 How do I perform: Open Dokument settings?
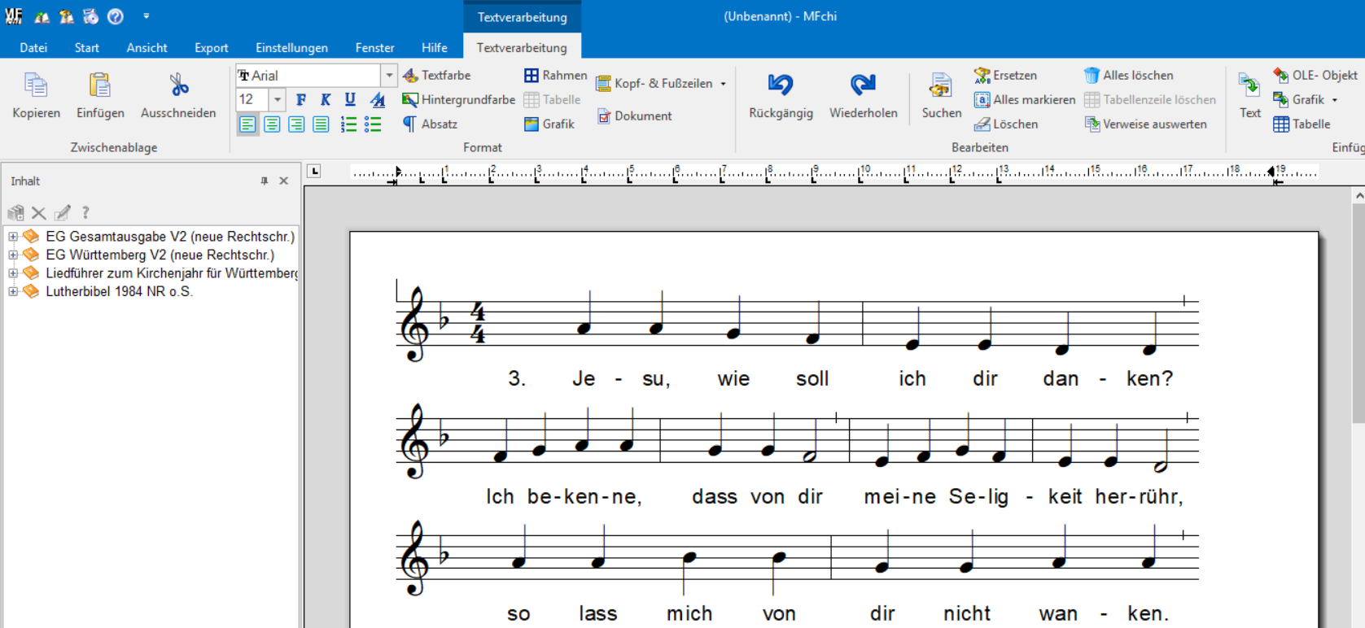[x=634, y=116]
